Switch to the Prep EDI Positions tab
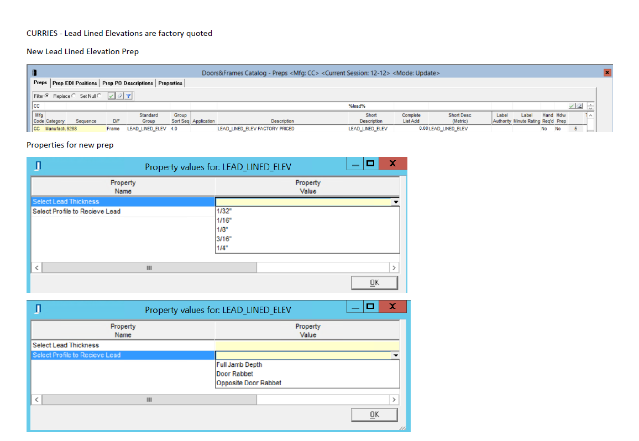 pos(75,83)
